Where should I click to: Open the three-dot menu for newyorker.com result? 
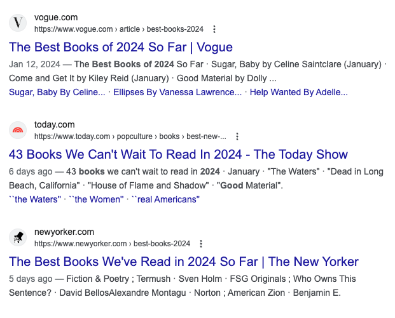[x=201, y=244]
